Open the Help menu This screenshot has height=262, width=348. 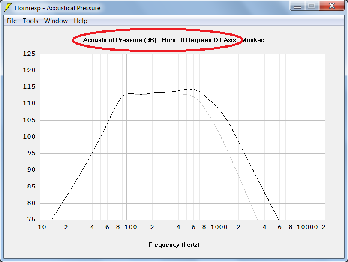[x=80, y=21]
